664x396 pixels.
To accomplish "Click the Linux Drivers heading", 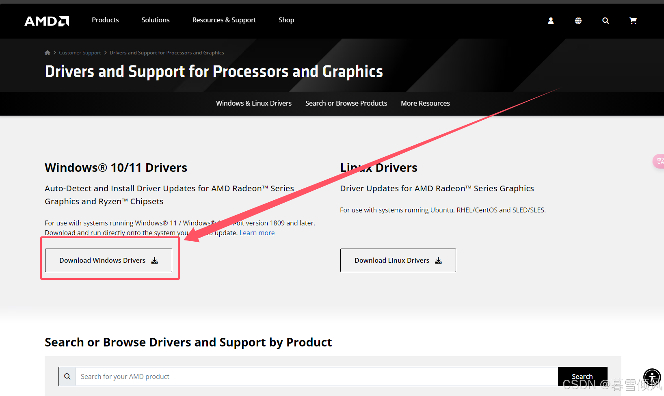I will point(379,168).
